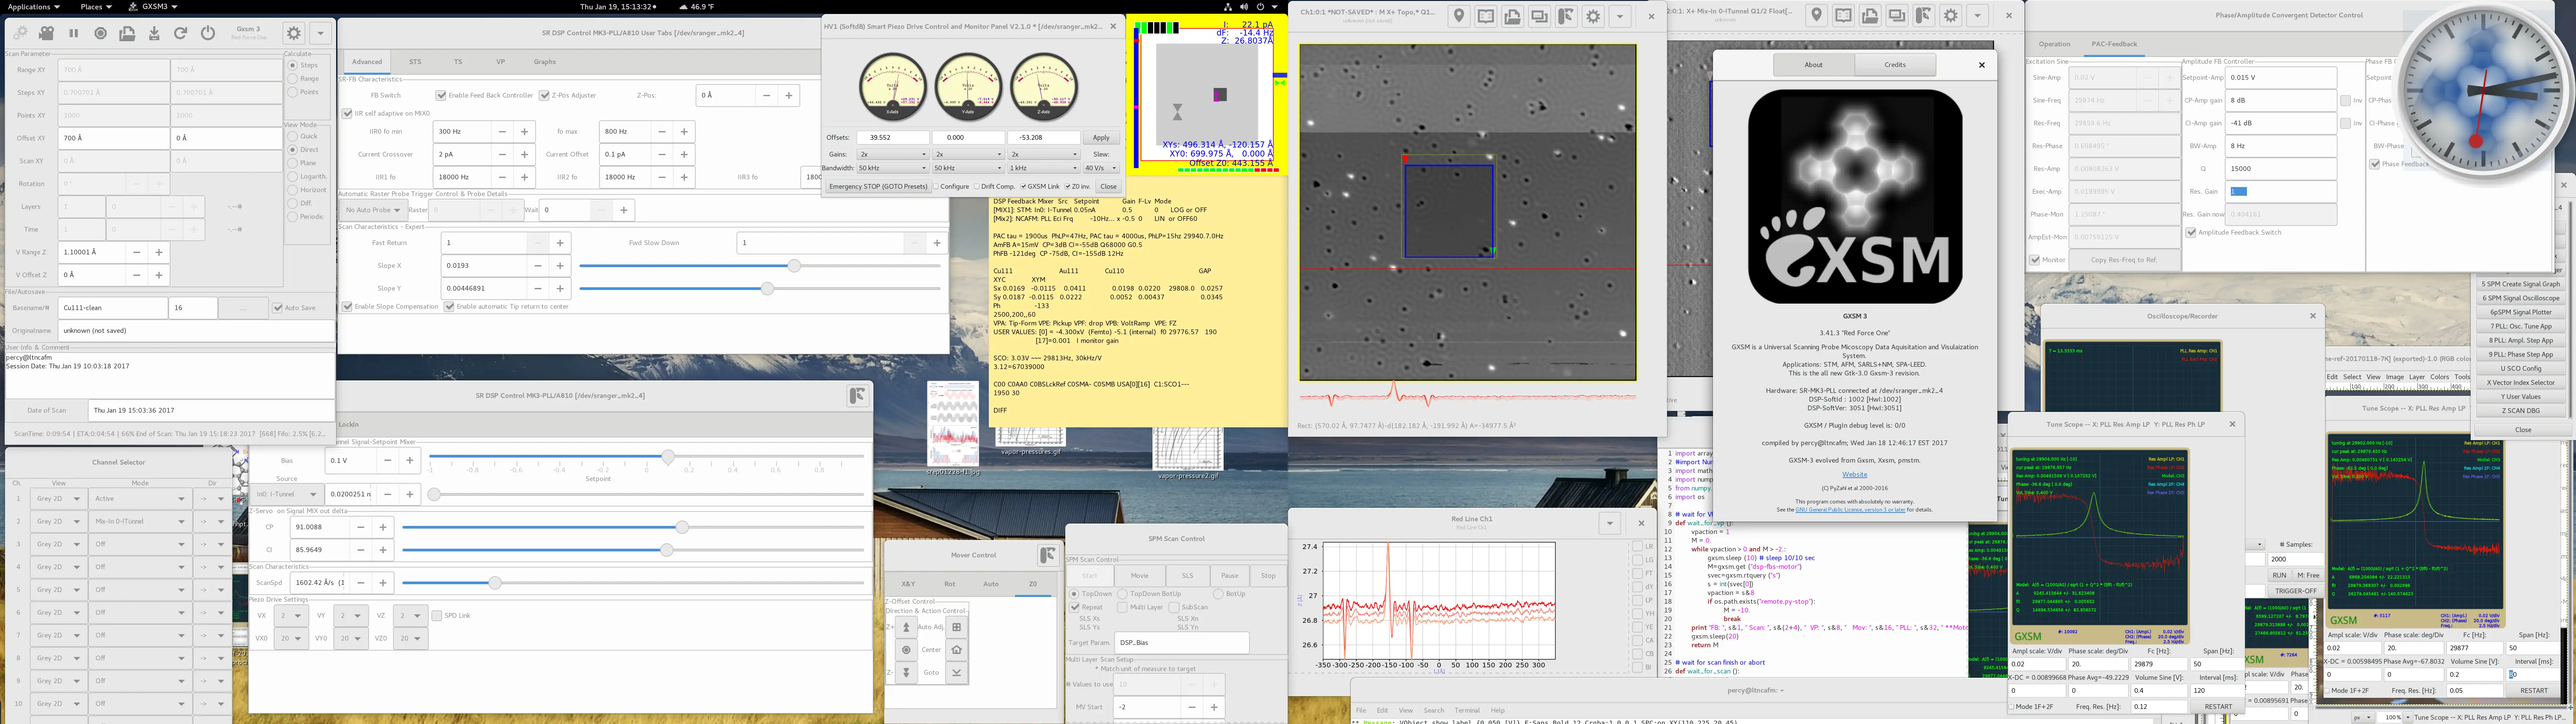Switch to the STS tab
2576x724 pixels.
pos(415,62)
